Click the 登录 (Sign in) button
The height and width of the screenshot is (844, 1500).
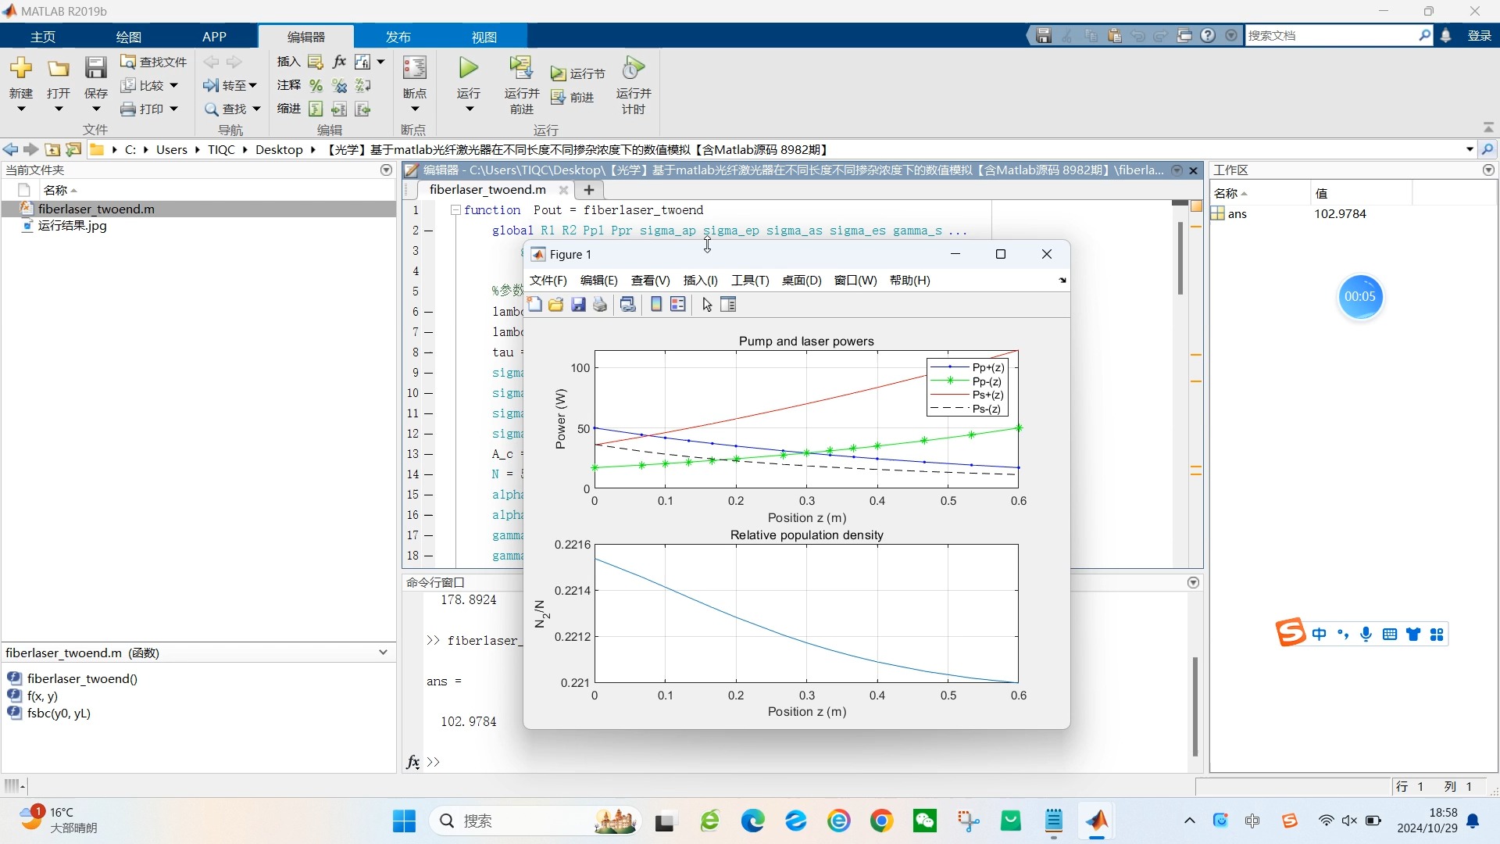[x=1479, y=36]
